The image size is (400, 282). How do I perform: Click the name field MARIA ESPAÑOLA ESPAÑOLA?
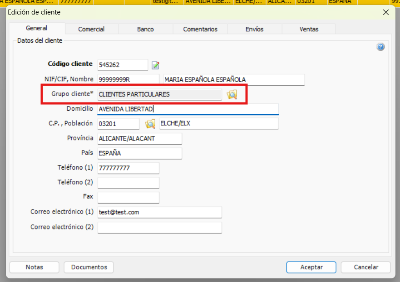click(x=233, y=80)
